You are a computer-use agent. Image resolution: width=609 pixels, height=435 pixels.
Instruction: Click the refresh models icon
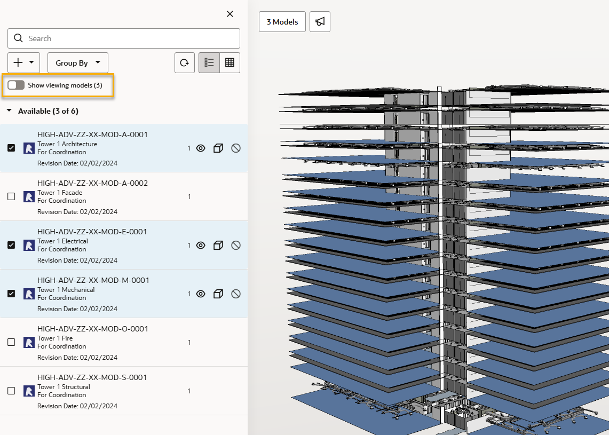tap(184, 63)
